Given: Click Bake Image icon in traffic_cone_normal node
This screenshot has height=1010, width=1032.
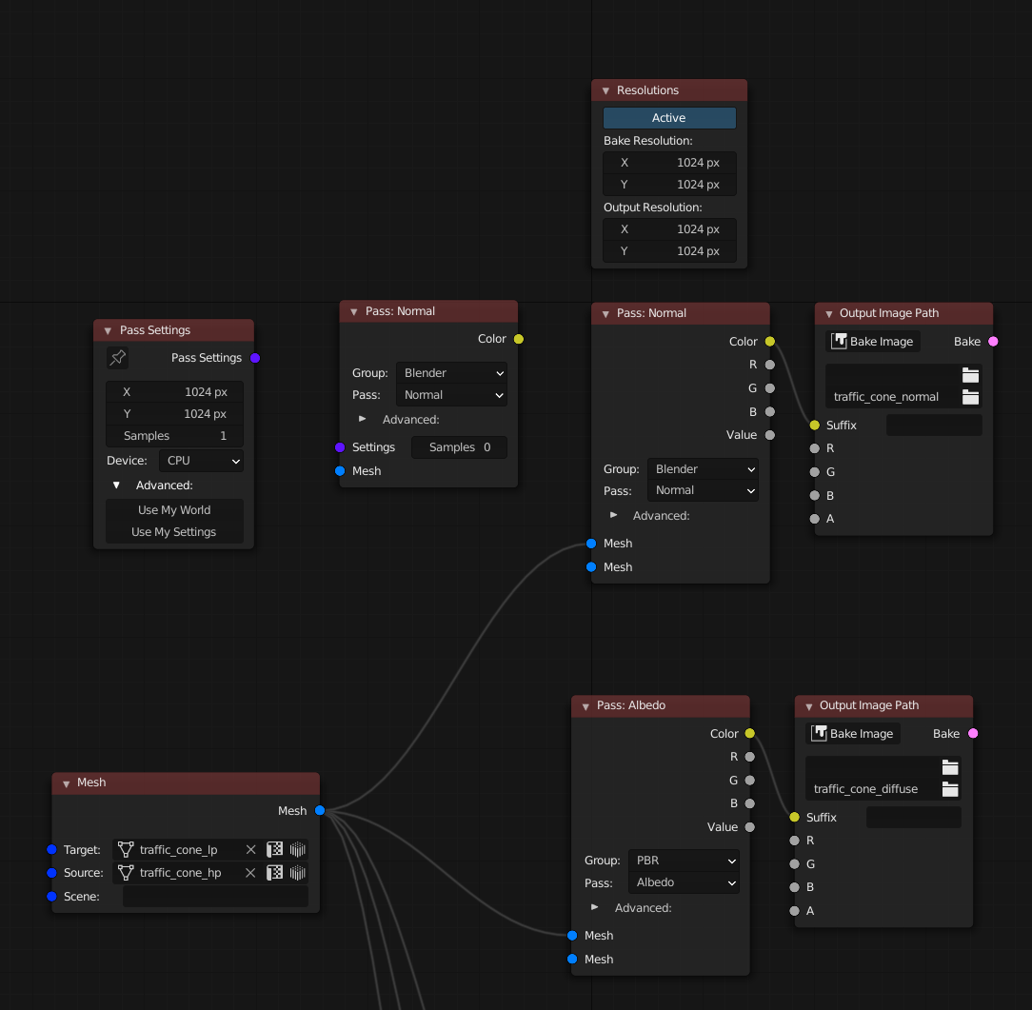Looking at the screenshot, I should pyautogui.click(x=839, y=341).
